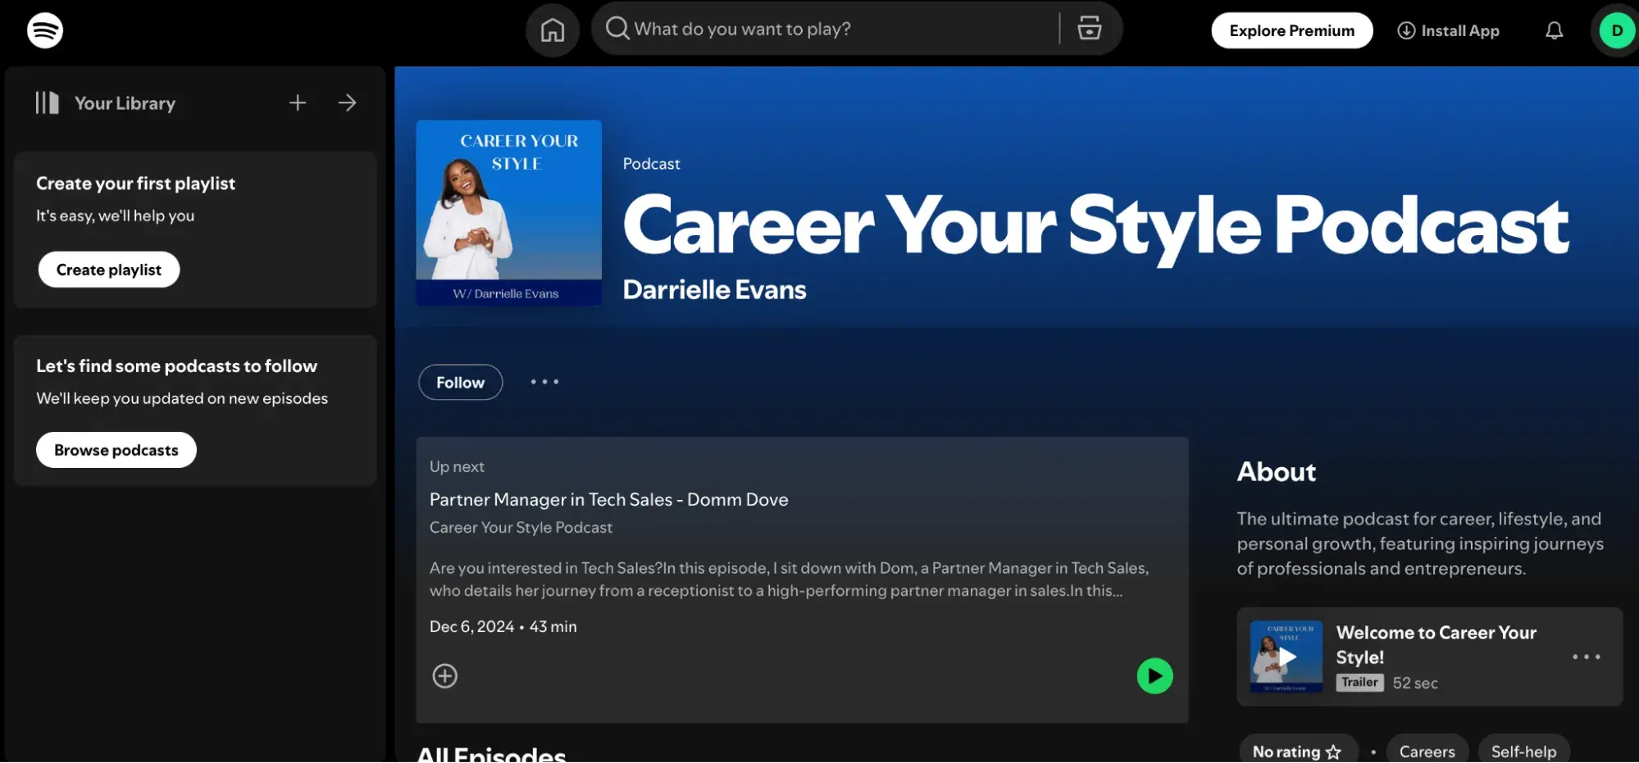This screenshot has height=763, width=1639.
Task: Go to Home via house icon
Action: pos(552,30)
